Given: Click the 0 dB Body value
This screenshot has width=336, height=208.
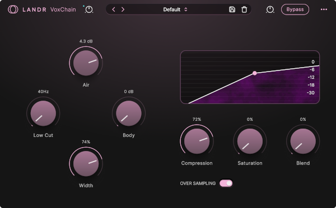Looking at the screenshot, I should click(x=129, y=92).
